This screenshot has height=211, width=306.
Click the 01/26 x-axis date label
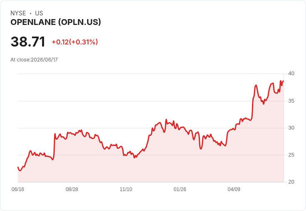tap(180, 189)
